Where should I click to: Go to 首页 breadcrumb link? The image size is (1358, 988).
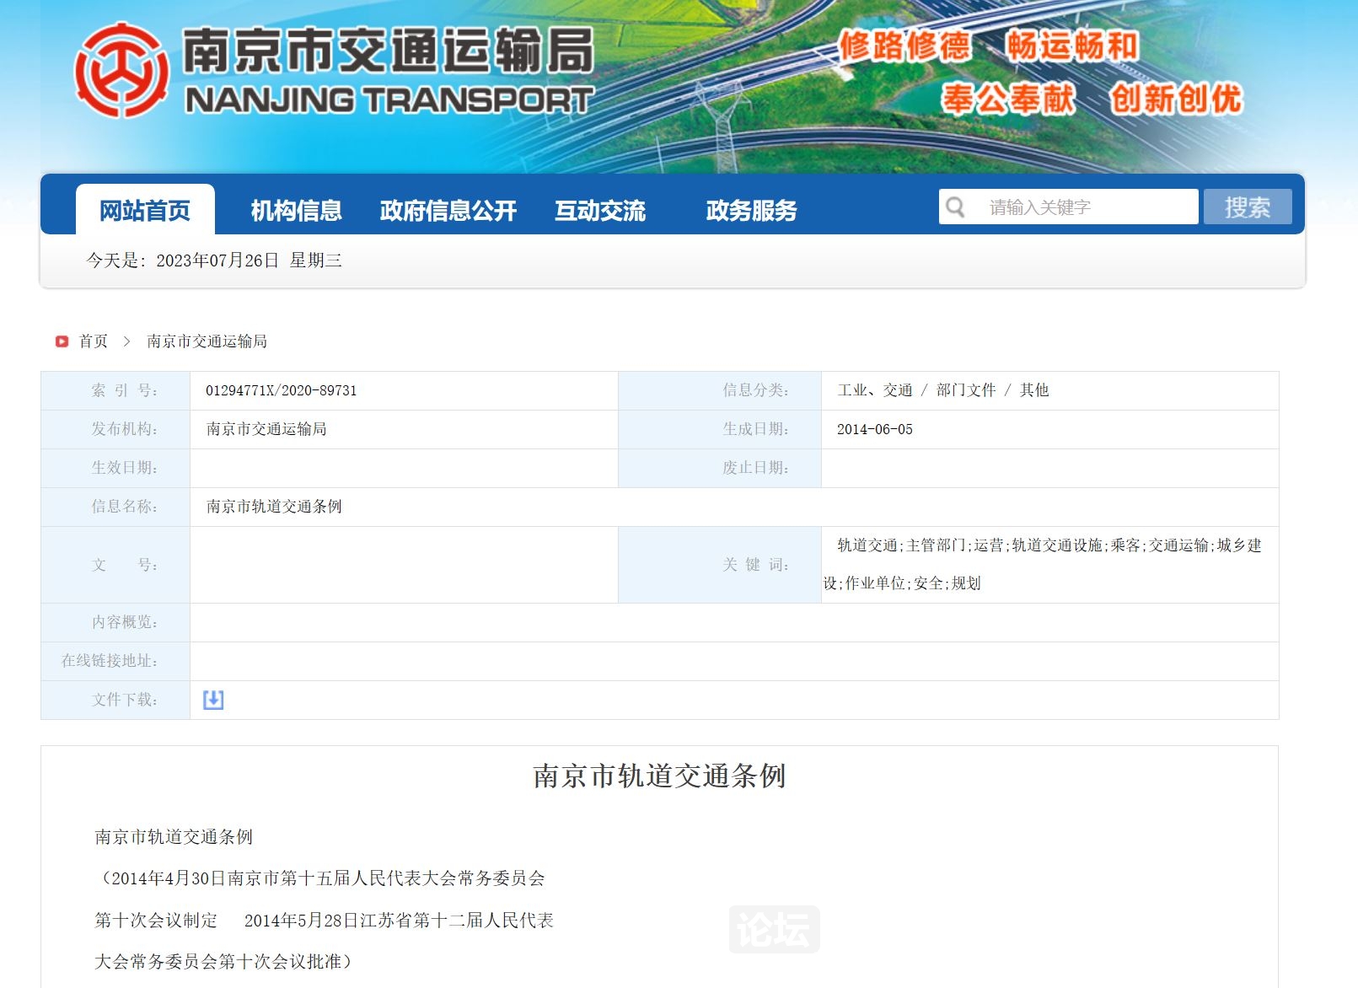[94, 341]
